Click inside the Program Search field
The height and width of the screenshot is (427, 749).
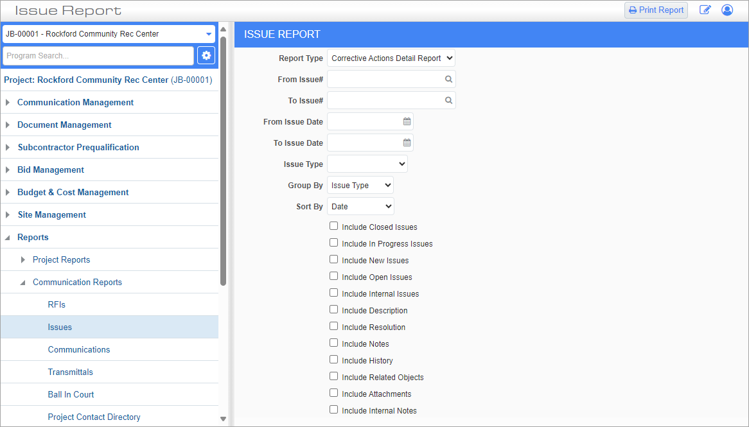pyautogui.click(x=96, y=56)
